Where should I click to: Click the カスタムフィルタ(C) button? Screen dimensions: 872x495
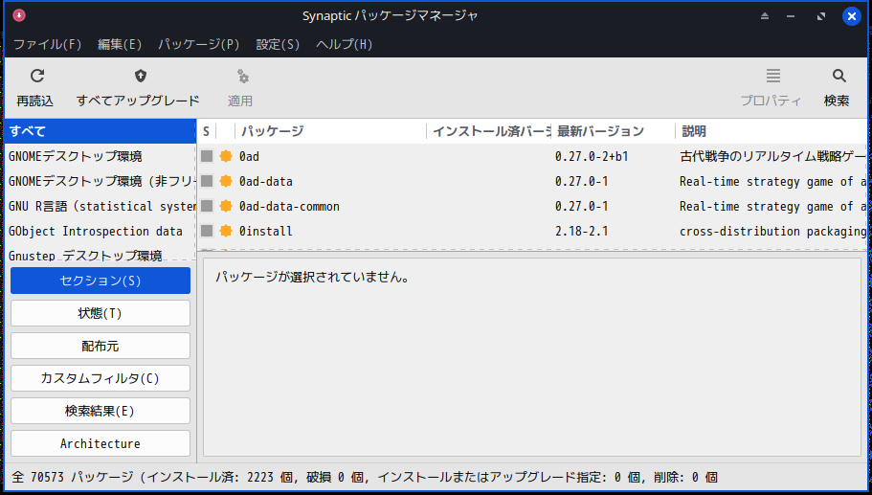[101, 378]
